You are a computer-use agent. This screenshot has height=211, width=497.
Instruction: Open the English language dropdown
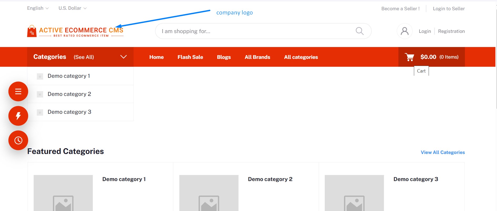(38, 8)
